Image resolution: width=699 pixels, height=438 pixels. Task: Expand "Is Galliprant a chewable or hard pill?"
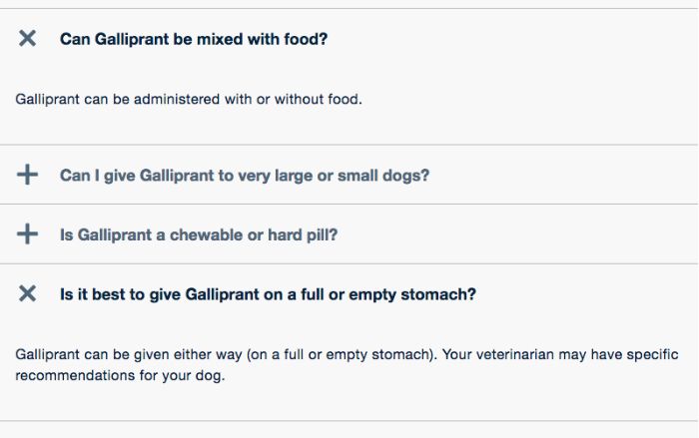coord(199,235)
